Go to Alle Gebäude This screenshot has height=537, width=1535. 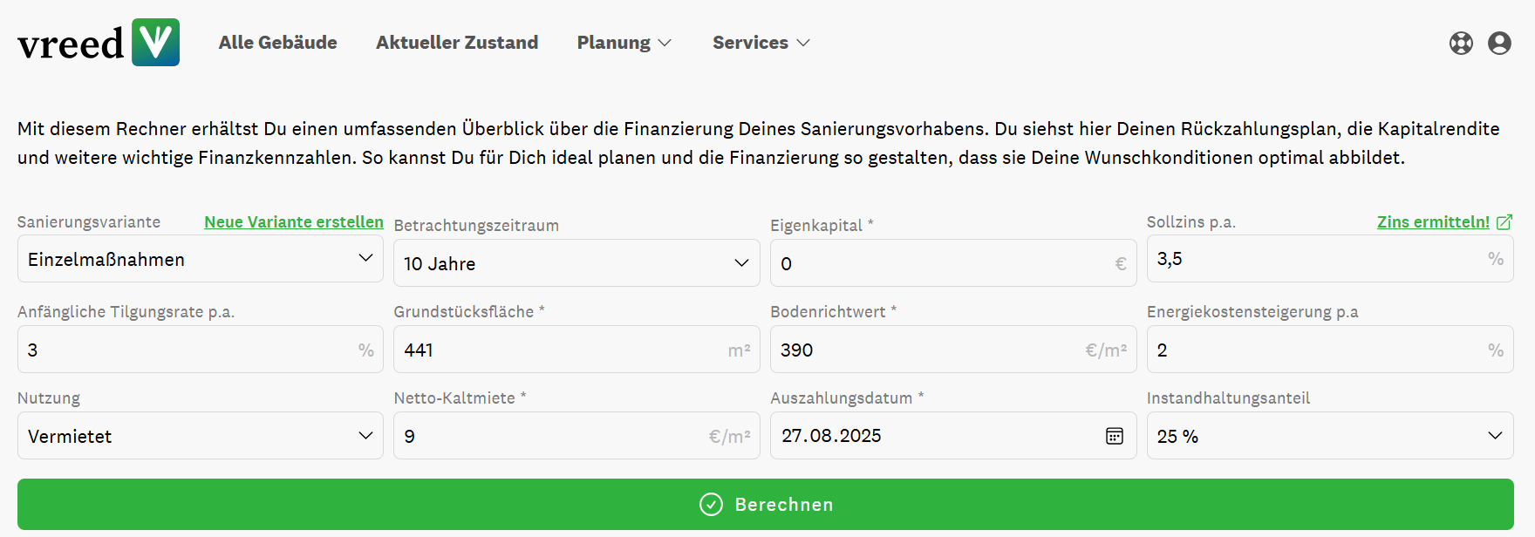277,43
